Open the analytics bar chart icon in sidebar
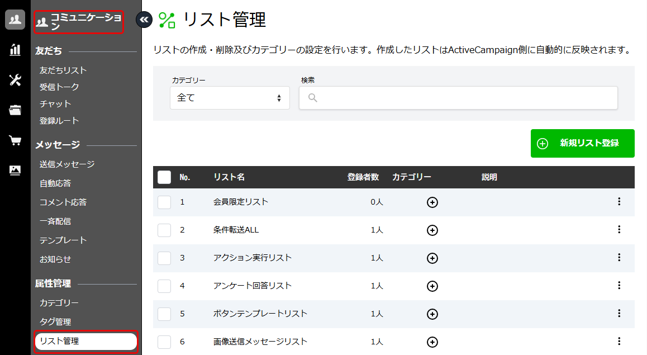The width and height of the screenshot is (647, 355). tap(15, 50)
